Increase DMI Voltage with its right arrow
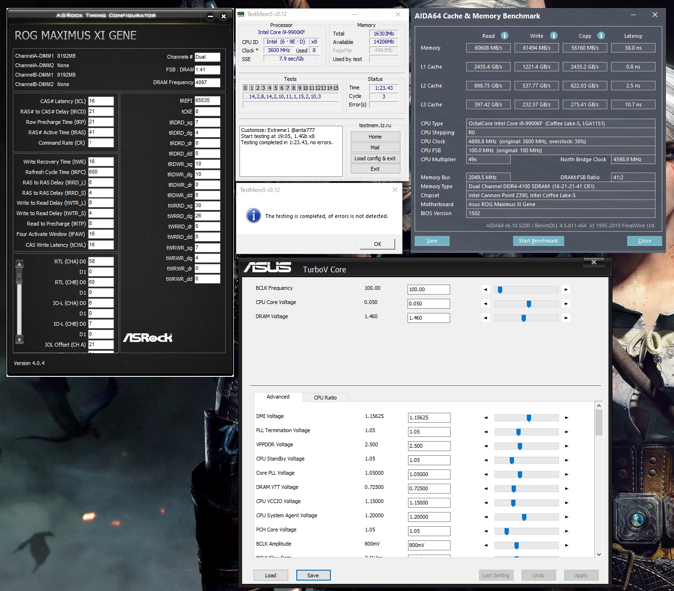This screenshot has height=591, width=674. pos(567,417)
